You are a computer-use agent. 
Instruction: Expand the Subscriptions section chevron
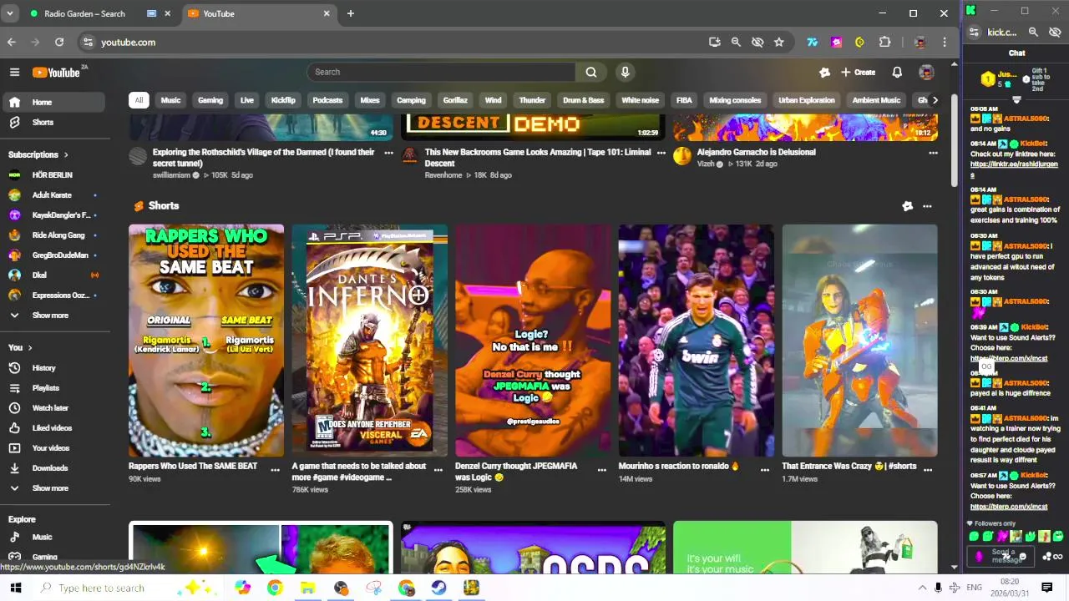66,154
